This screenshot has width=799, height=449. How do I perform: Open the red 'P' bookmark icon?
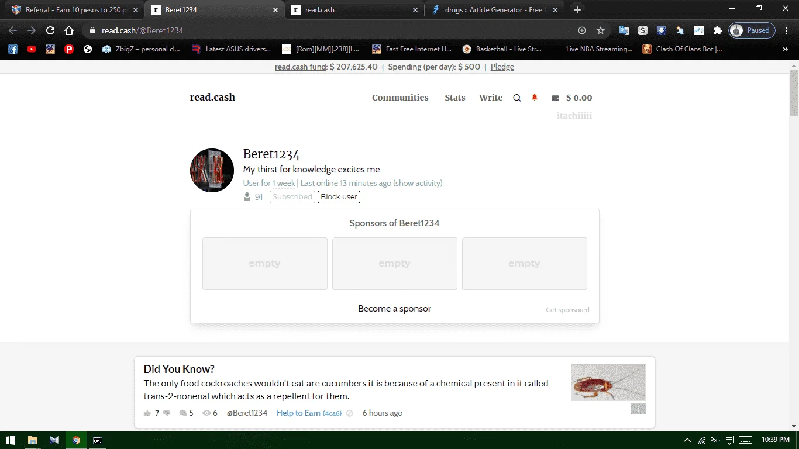(69, 49)
